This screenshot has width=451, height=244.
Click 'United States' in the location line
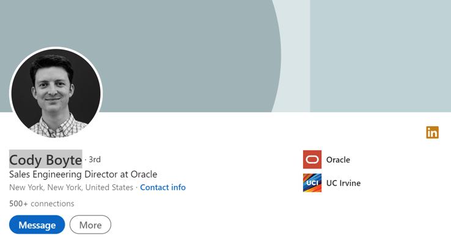pyautogui.click(x=109, y=187)
